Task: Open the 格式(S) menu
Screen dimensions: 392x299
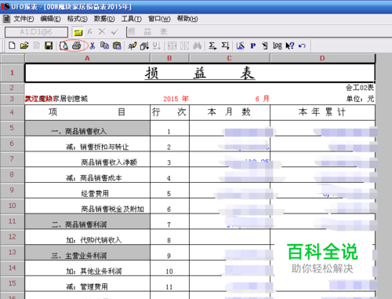Action: click(78, 19)
